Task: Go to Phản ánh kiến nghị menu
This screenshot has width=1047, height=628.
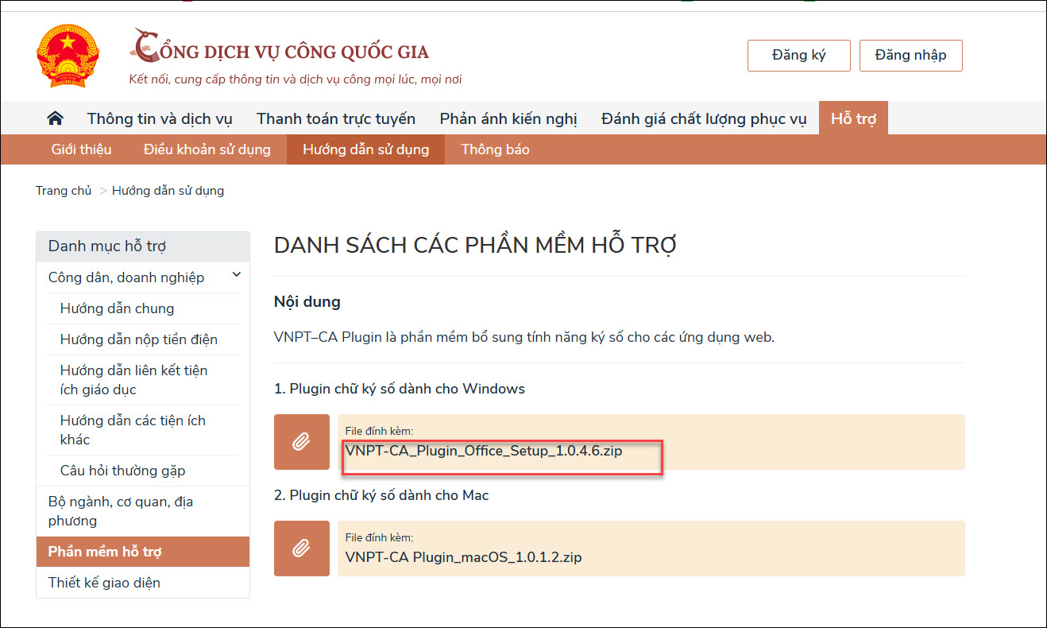Action: click(508, 119)
